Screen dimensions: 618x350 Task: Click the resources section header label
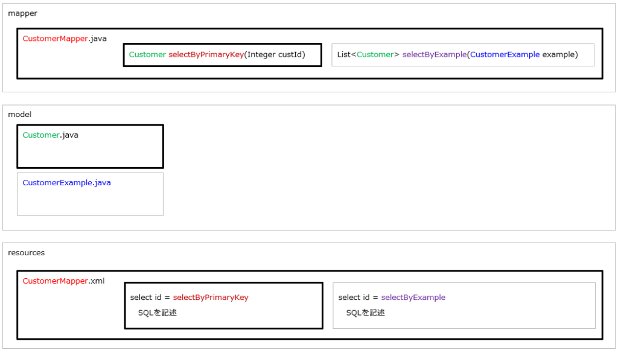(x=27, y=252)
